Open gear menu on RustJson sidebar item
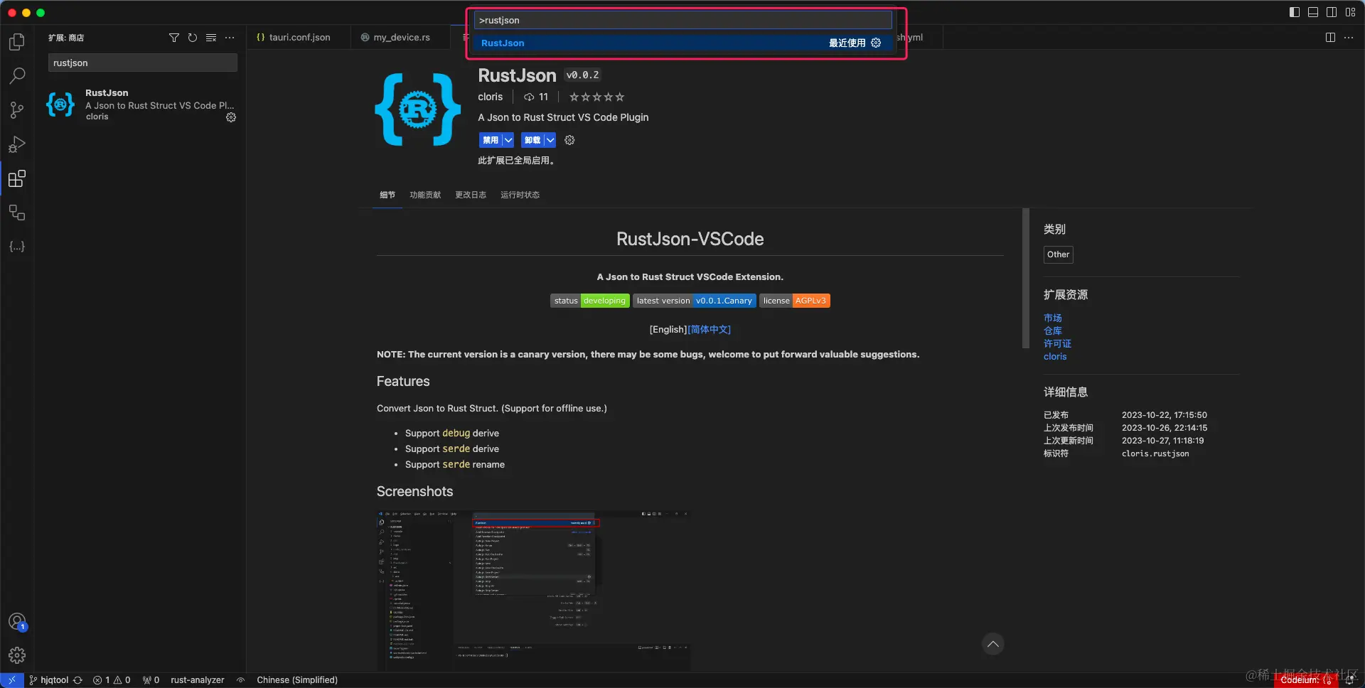The width and height of the screenshot is (1365, 688). point(231,117)
